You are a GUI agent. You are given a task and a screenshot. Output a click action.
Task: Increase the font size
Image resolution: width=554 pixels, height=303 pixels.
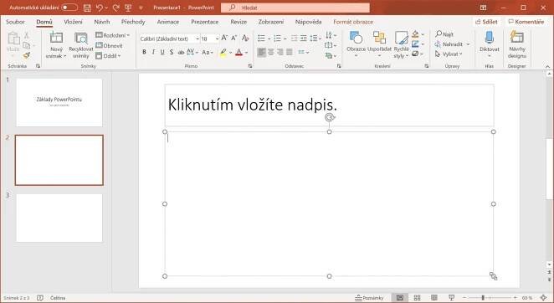coord(224,39)
